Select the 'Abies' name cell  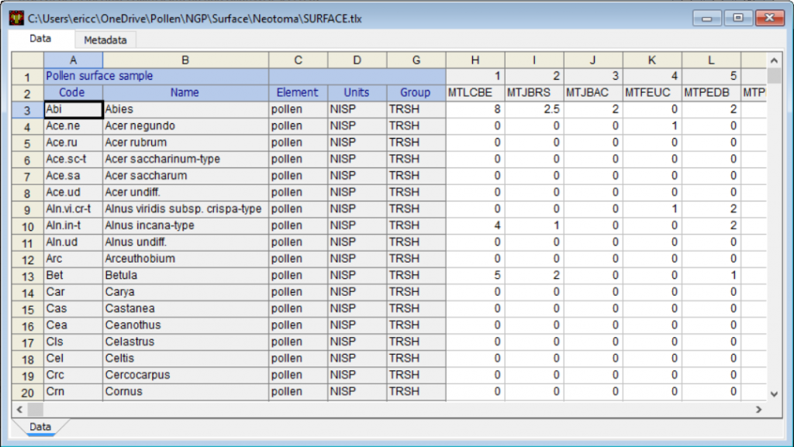tap(185, 110)
